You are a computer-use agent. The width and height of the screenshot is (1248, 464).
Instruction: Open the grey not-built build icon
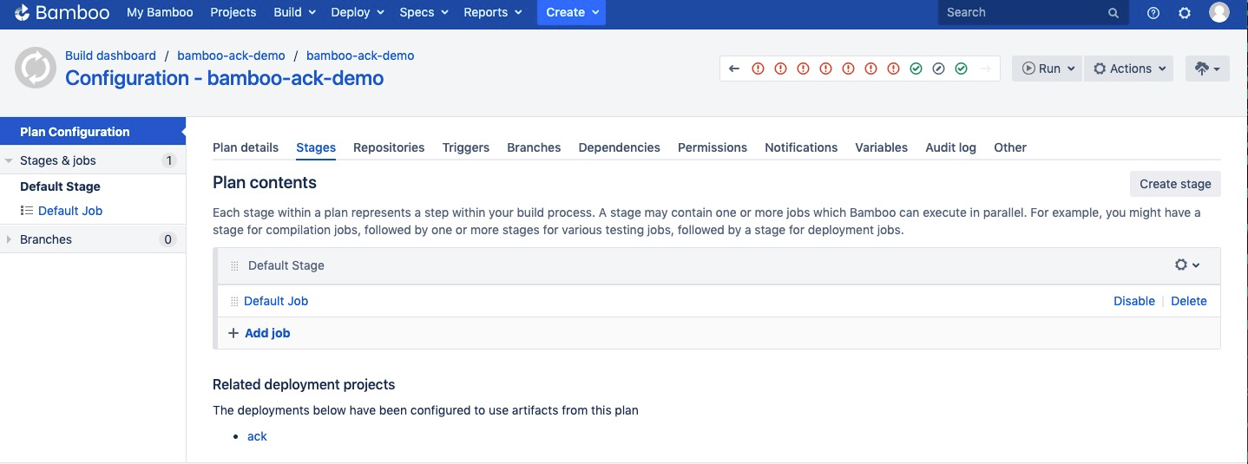938,69
